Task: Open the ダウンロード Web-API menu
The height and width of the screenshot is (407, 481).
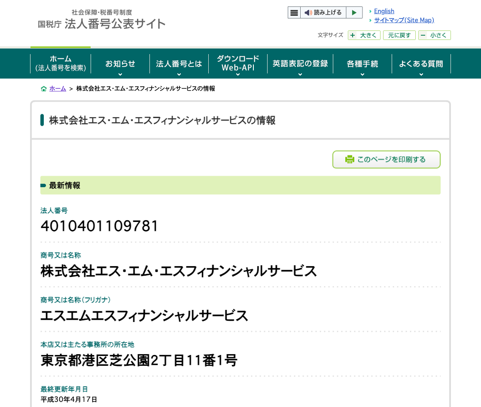Action: pos(238,64)
